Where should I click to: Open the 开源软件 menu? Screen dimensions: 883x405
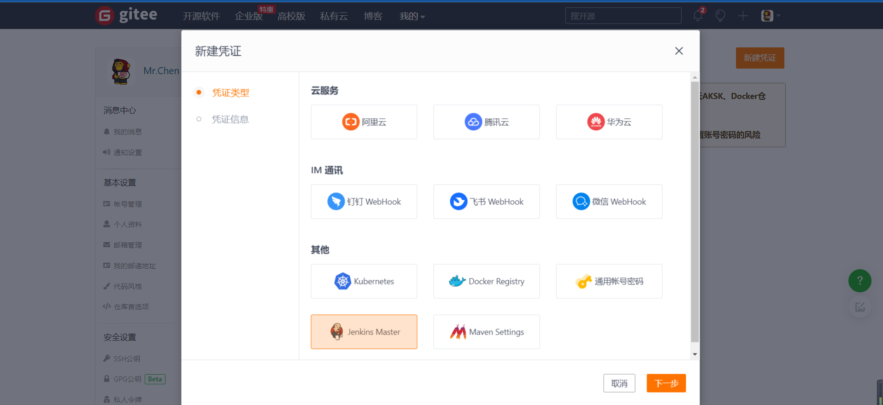tap(201, 16)
